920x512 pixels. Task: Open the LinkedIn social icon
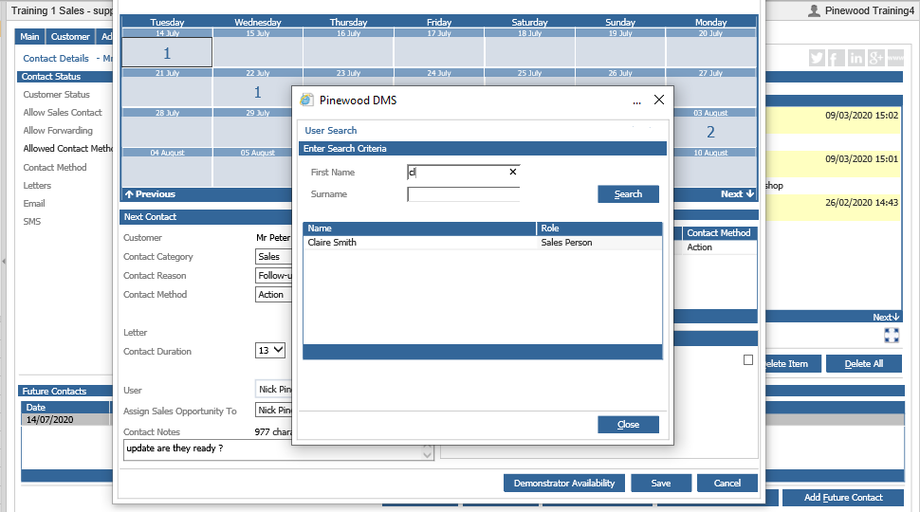[x=856, y=58]
